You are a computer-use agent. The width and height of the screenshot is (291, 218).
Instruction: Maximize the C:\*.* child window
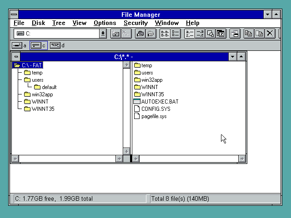[x=241, y=57]
